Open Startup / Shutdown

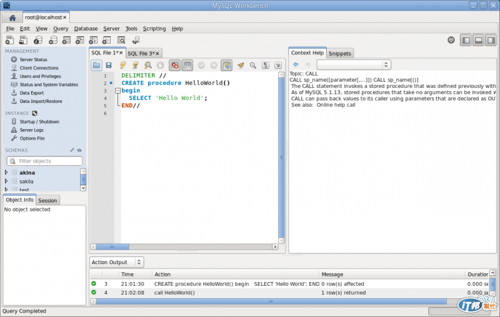pos(39,122)
